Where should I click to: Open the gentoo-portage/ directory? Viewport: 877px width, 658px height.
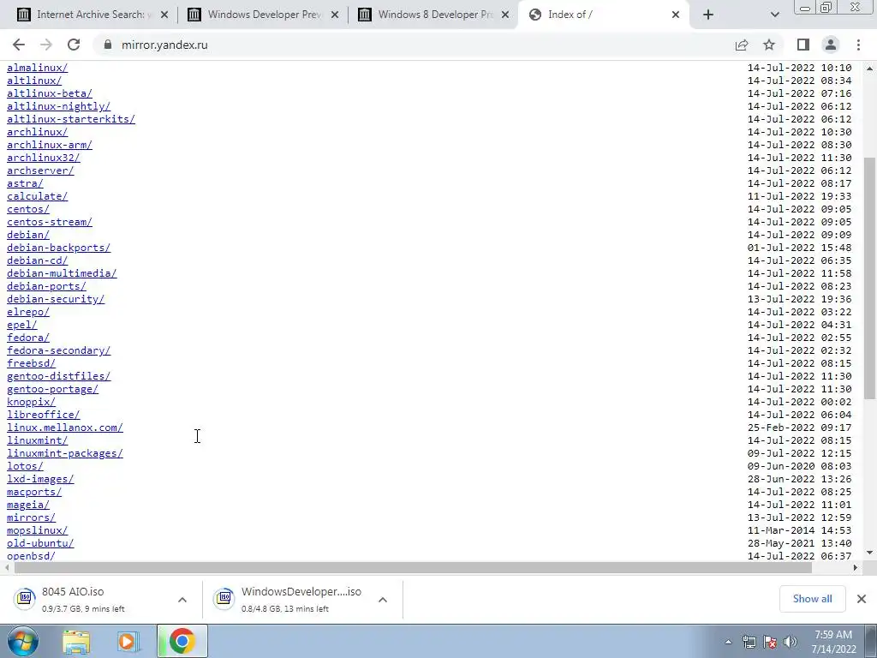[52, 390]
